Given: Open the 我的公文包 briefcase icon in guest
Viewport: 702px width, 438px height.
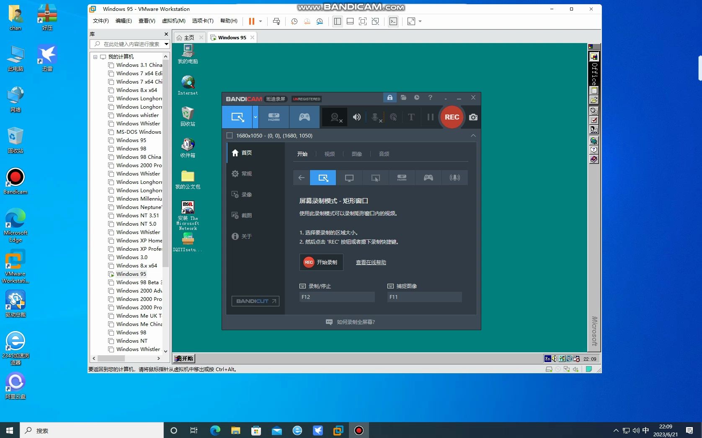Looking at the screenshot, I should [188, 180].
